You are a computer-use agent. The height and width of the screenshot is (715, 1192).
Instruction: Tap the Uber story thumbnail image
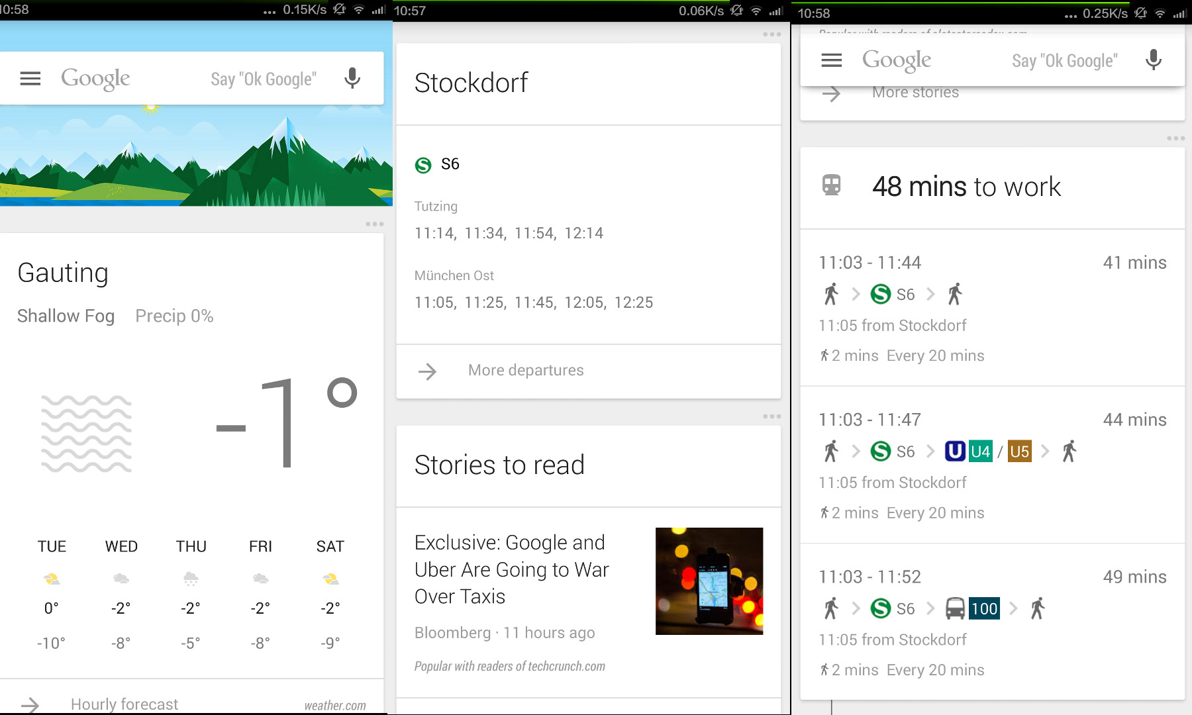coord(709,581)
